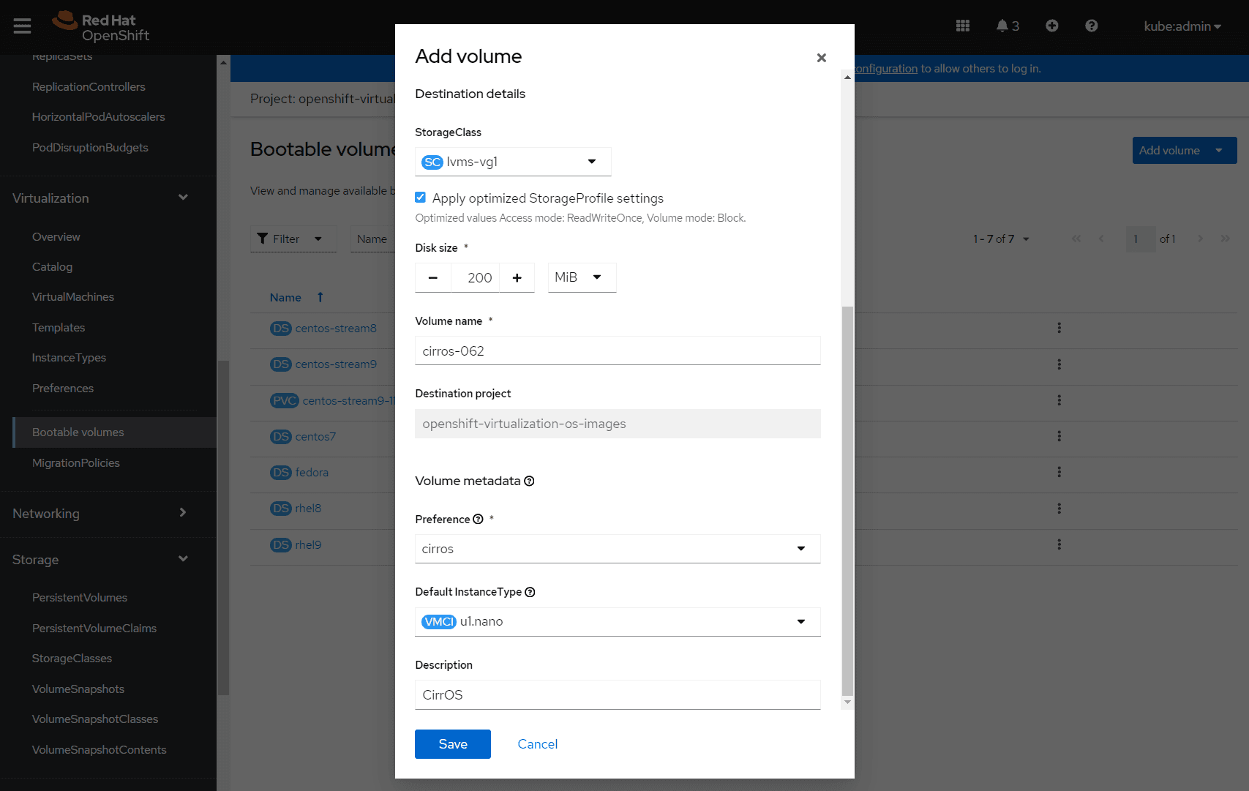Screen dimensions: 1249x791
Task: Click the Volume name input field
Action: point(617,350)
